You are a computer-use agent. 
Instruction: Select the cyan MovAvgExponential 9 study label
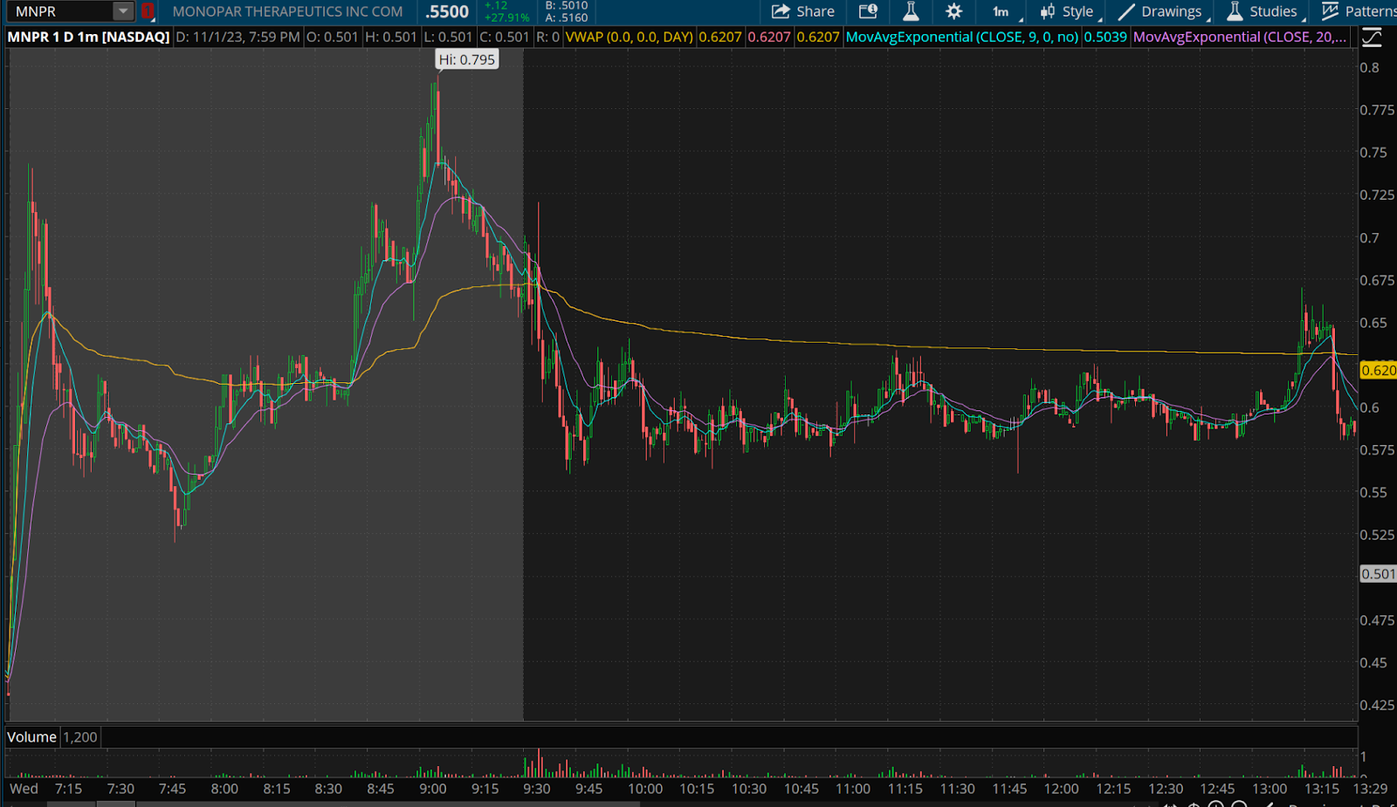point(961,37)
